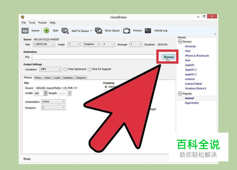Click the Preview television icon
This screenshot has height=170, width=237.
pyautogui.click(x=127, y=31)
